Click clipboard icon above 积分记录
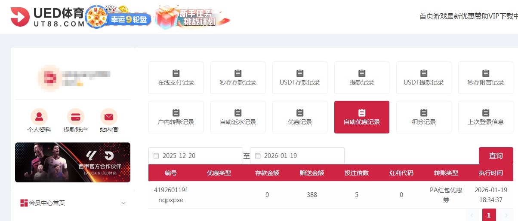Screen dimensions: 518x221 [x=424, y=113]
